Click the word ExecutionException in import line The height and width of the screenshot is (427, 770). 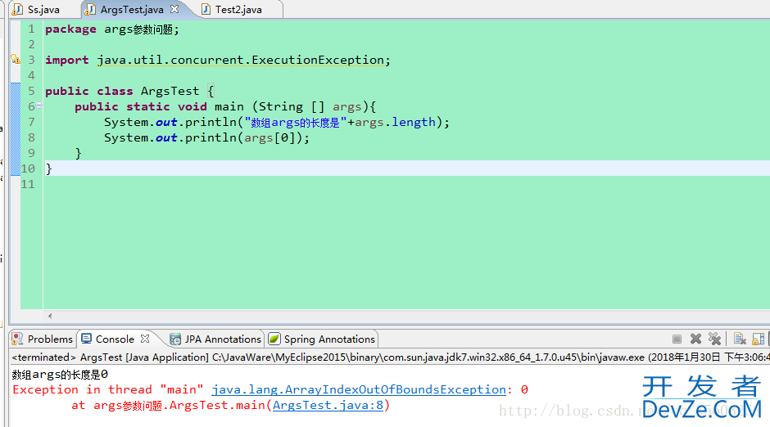318,60
